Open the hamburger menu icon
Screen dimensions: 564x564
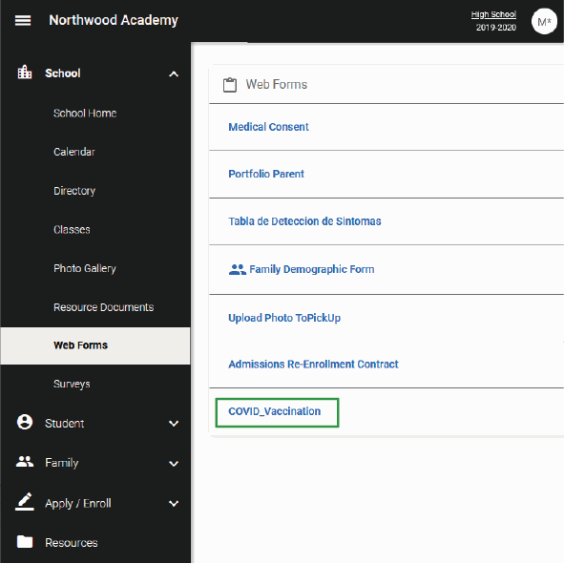coord(23,20)
